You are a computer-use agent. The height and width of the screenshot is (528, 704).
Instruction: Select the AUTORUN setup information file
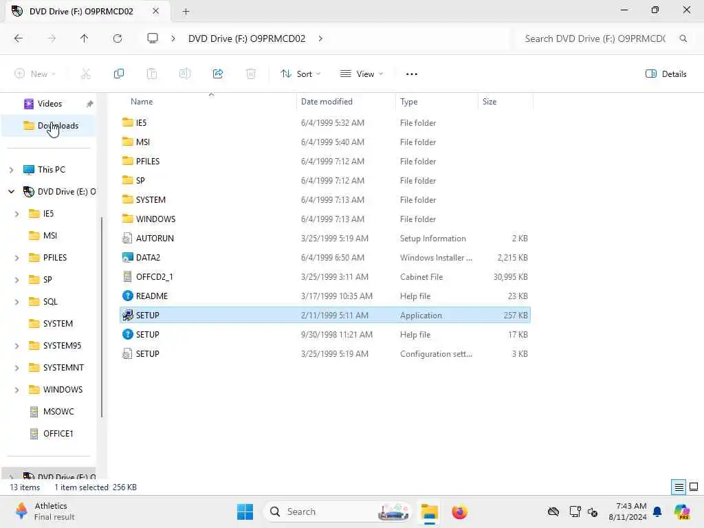click(325, 238)
